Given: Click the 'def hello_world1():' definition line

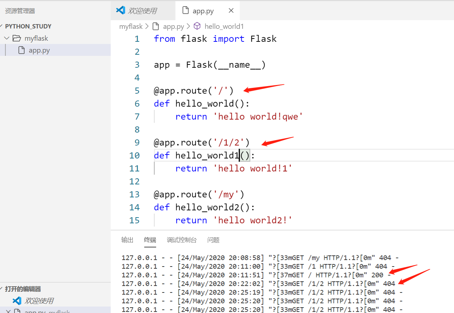Looking at the screenshot, I should point(204,156).
